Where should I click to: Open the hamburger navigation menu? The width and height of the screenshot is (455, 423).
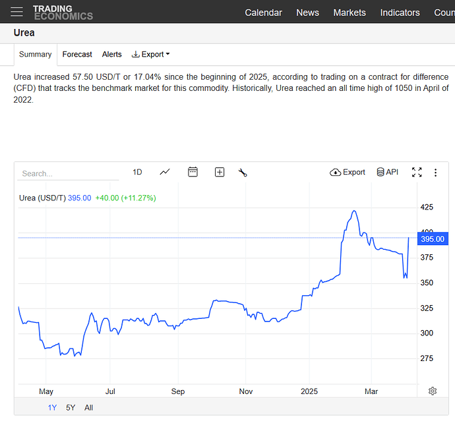pyautogui.click(x=16, y=12)
